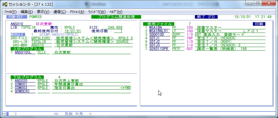The image size is (278, 118).
Task: Open the 表示(V) menu
Action: [x=43, y=12]
